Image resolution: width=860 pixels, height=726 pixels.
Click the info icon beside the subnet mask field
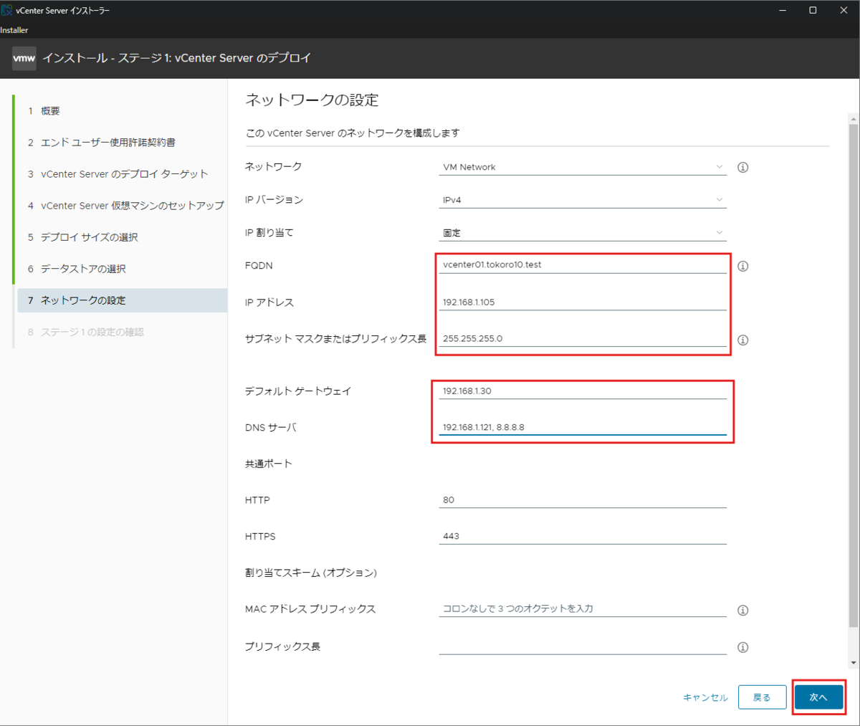742,340
